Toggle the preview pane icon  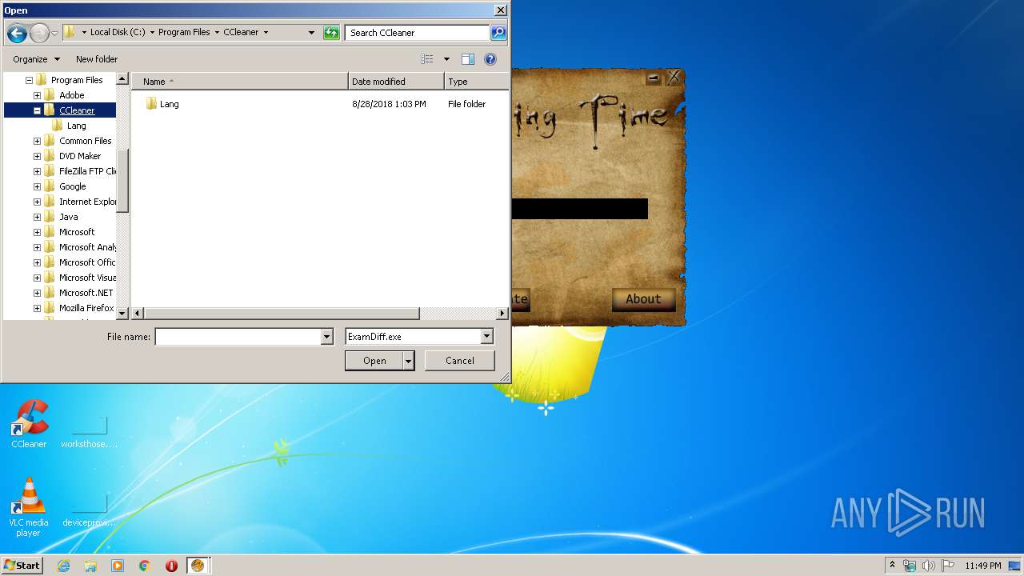(x=468, y=59)
